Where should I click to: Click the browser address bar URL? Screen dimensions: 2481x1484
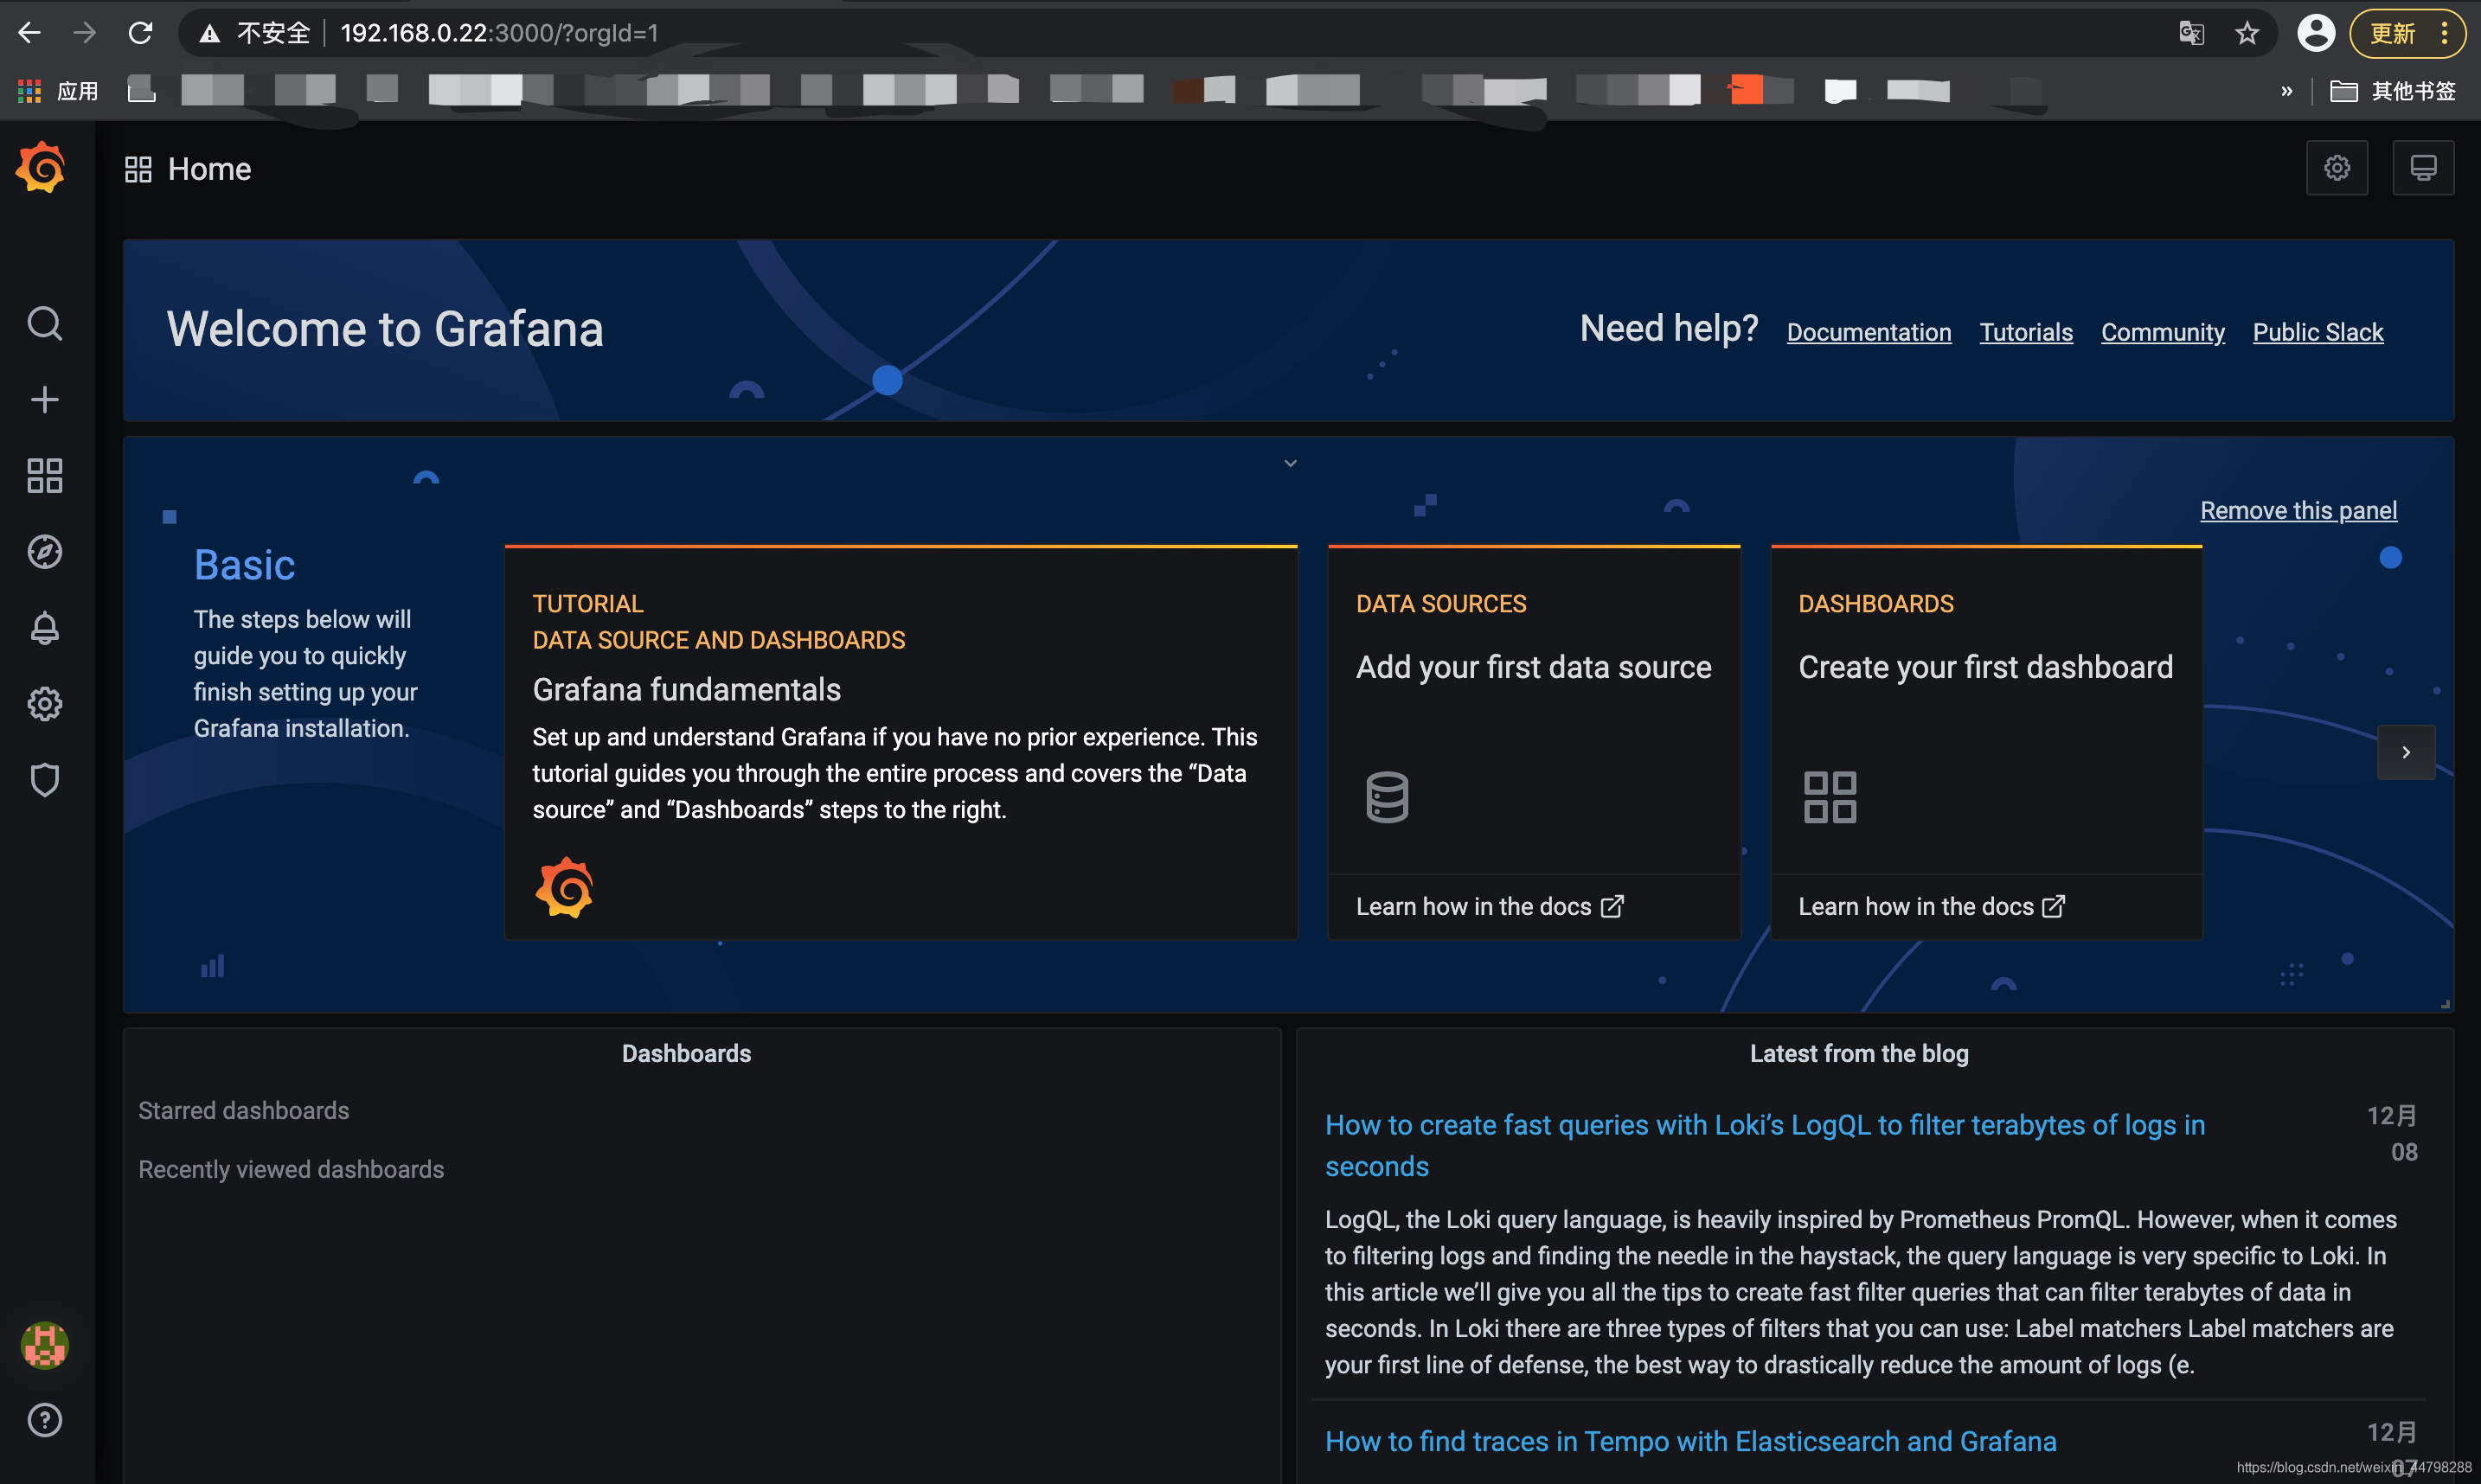click(x=500, y=33)
